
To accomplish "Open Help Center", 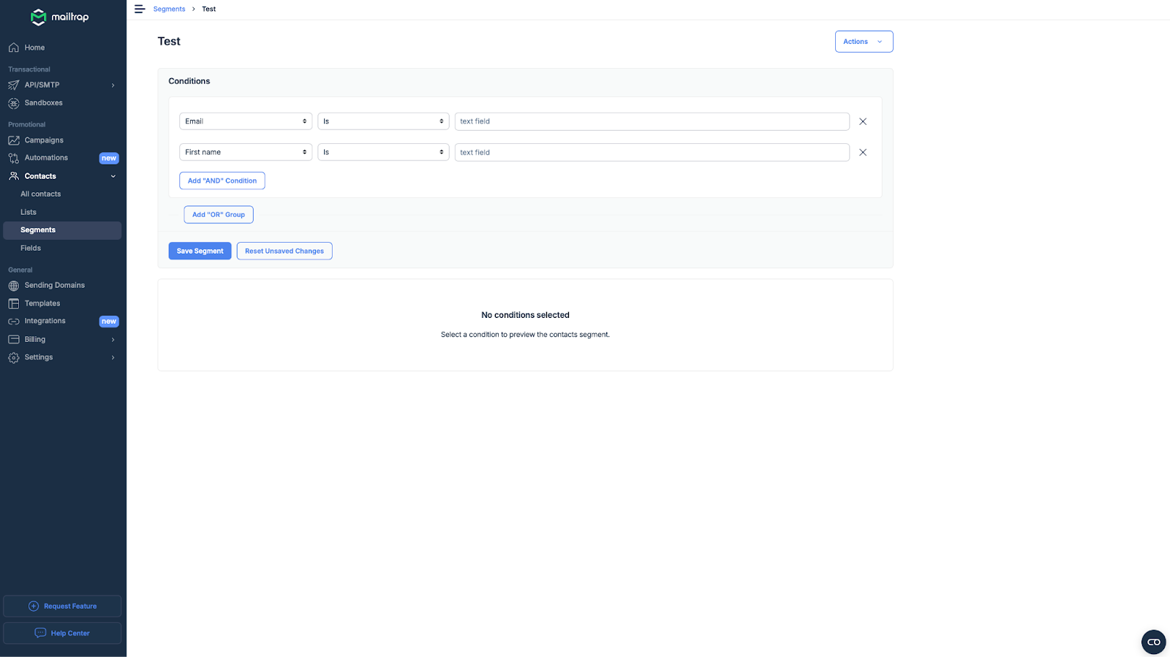I will click(62, 633).
